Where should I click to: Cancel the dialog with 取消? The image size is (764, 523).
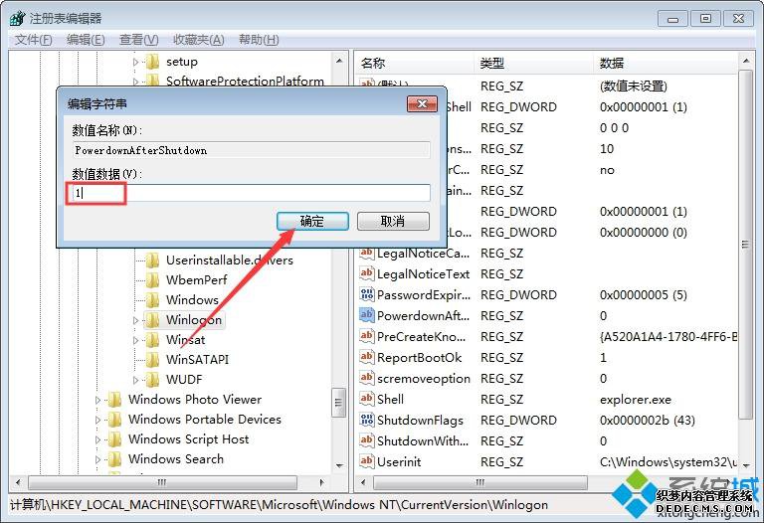pos(393,221)
